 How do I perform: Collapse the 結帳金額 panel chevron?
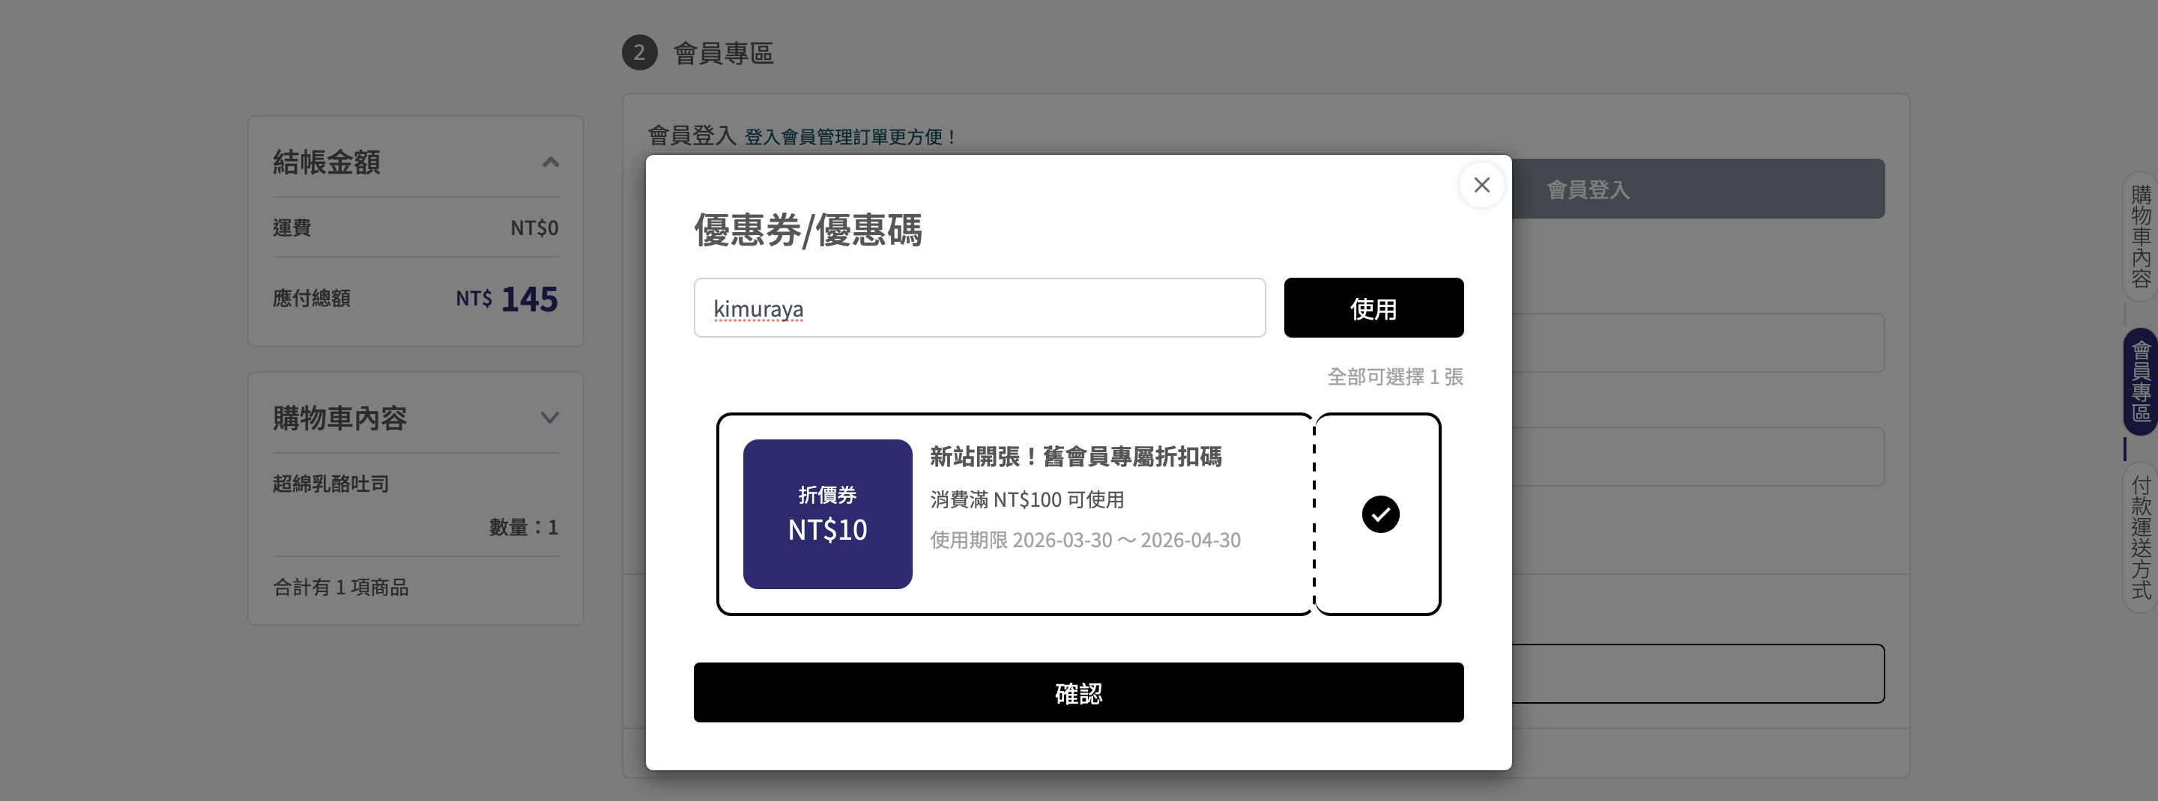pos(551,162)
